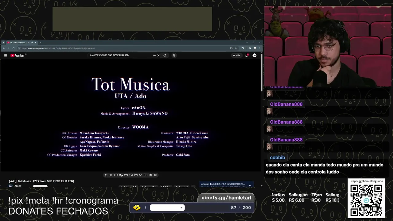
Task: Open the cinefy.gg/hamletarl link label
Action: coord(226,198)
